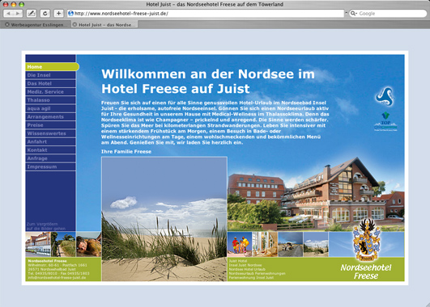Open the Home navigation item

click(x=52, y=67)
